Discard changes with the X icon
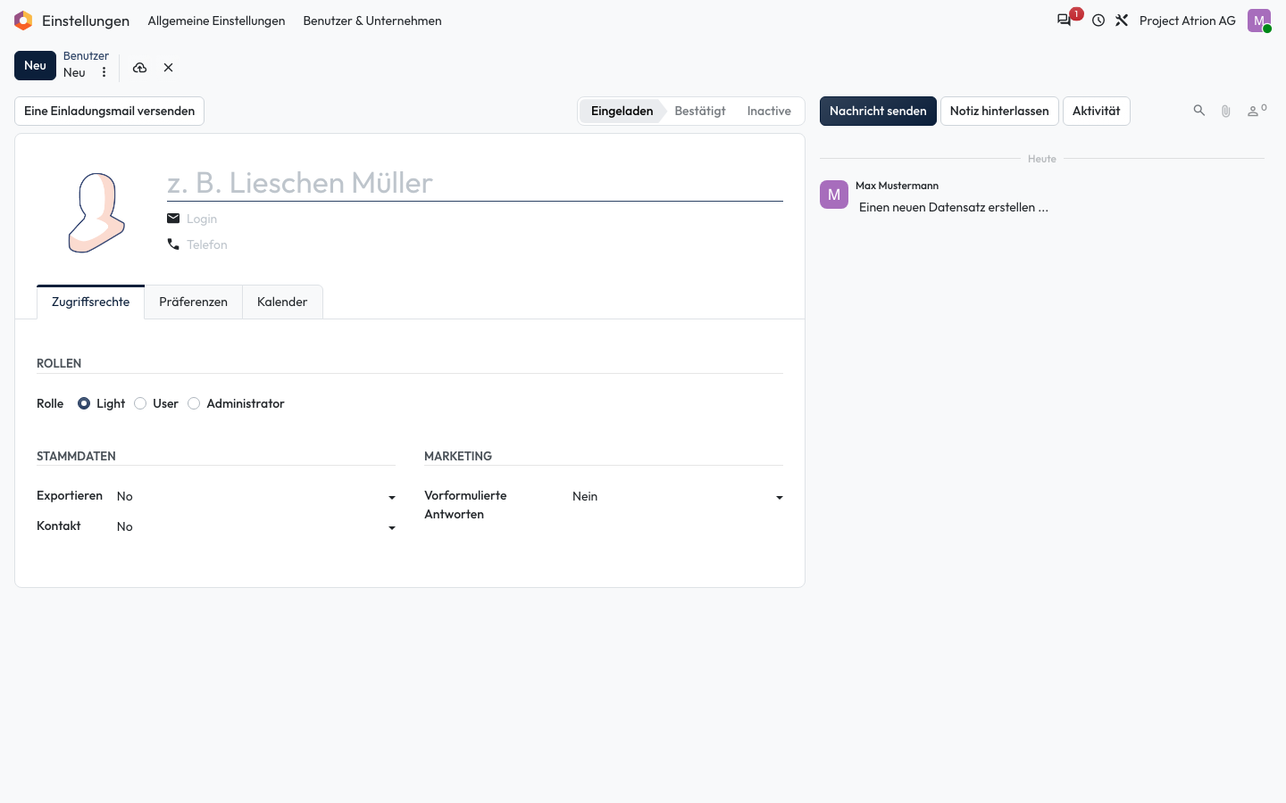The image size is (1286, 803). 168,68
